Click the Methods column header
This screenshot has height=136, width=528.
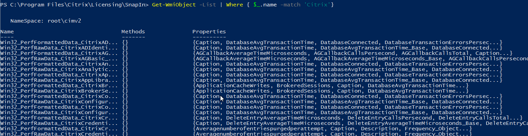point(133,32)
